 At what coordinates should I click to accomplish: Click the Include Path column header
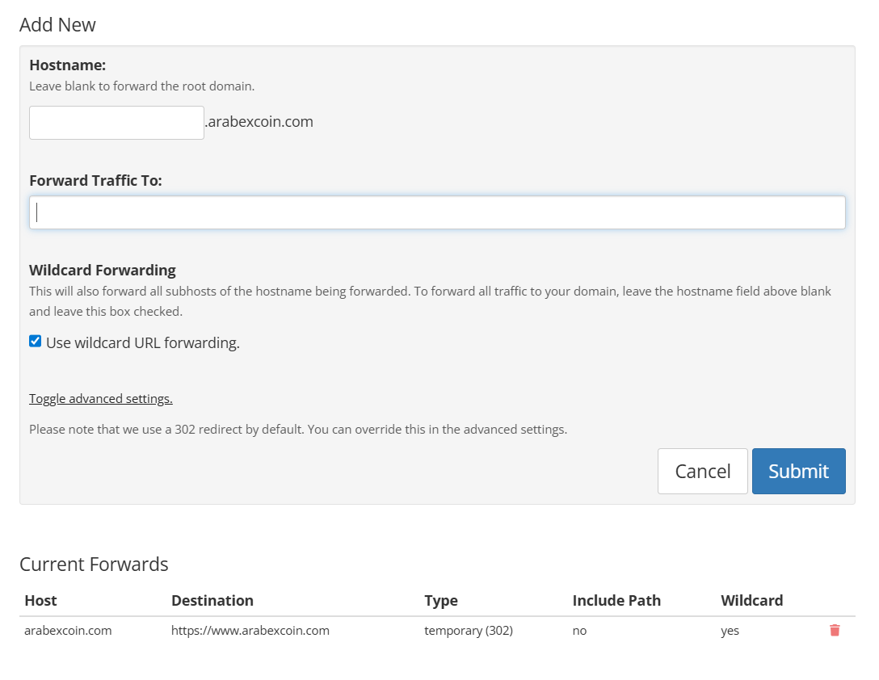pos(616,600)
